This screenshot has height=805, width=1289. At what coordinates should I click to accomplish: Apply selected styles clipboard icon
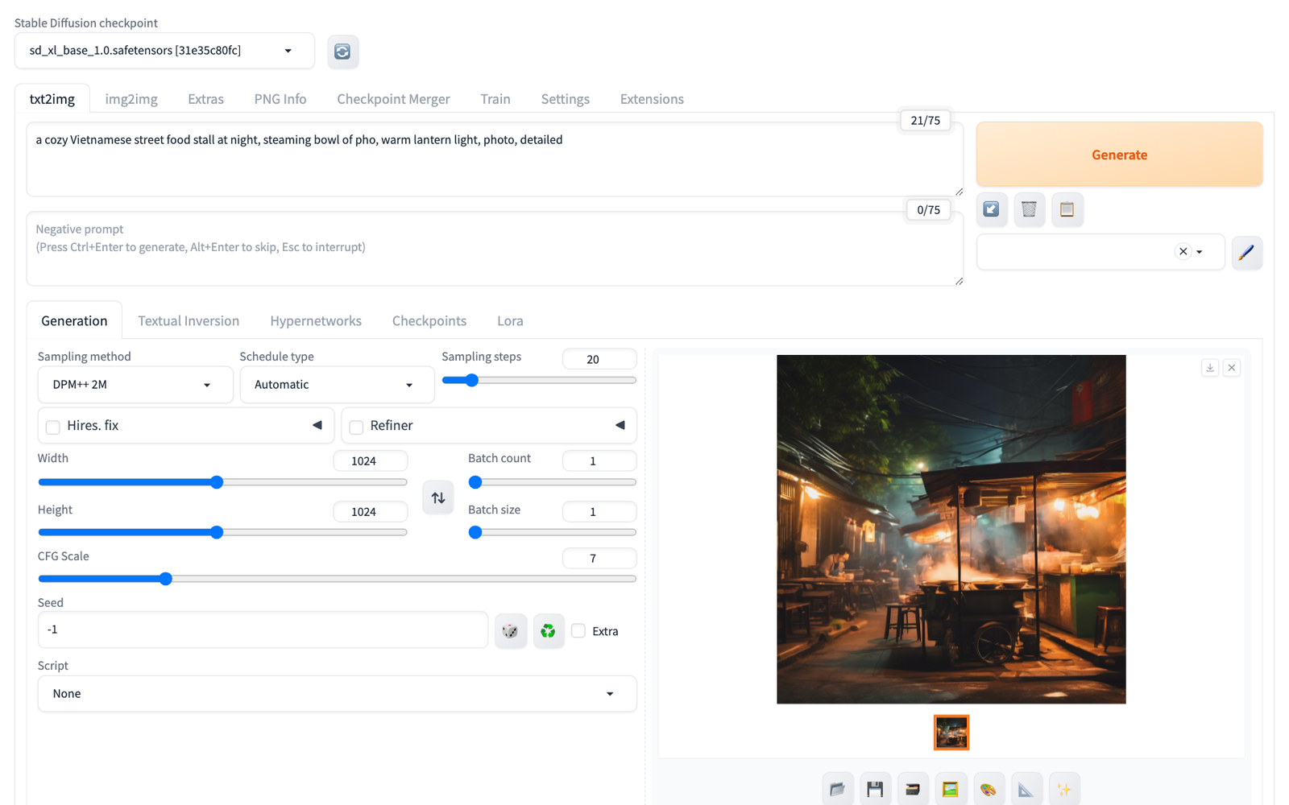1067,209
